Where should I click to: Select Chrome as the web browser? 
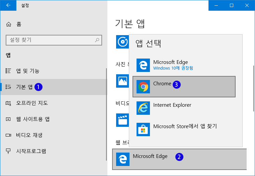184,87
